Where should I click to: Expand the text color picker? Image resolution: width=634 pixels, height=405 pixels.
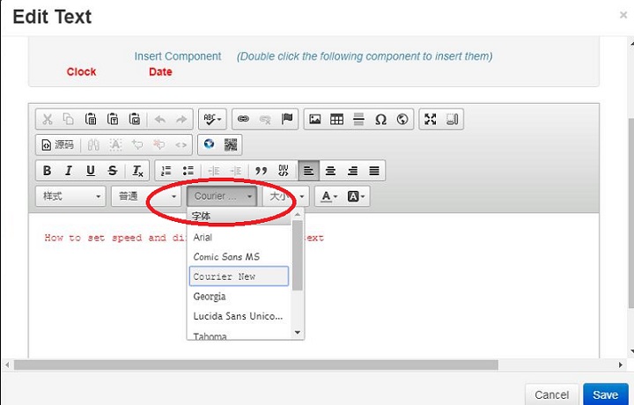pyautogui.click(x=329, y=196)
